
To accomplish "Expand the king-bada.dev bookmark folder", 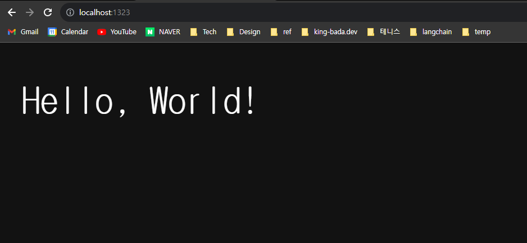I will tap(330, 32).
